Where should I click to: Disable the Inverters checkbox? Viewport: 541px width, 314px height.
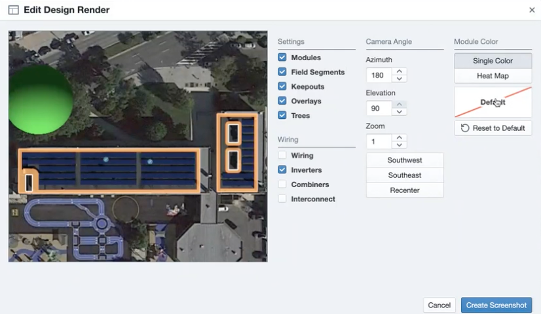pyautogui.click(x=282, y=169)
